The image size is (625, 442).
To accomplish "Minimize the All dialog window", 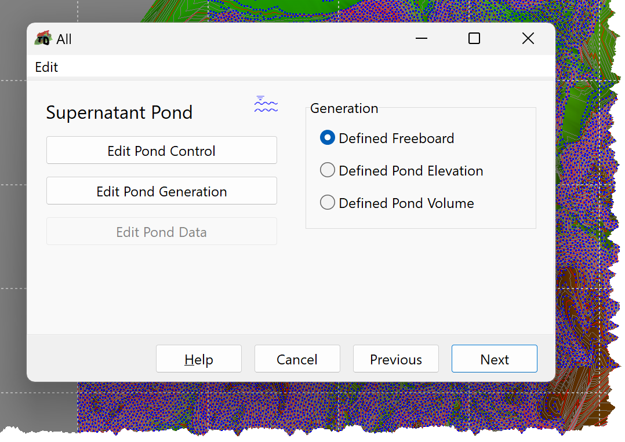I will tap(421, 39).
